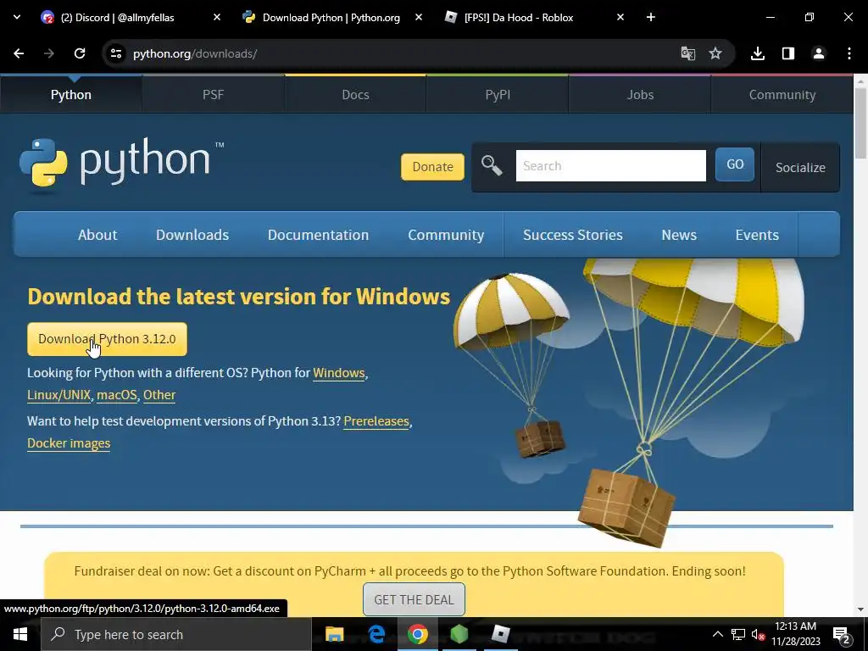Image resolution: width=868 pixels, height=651 pixels.
Task: Click the muted volume tray icon
Action: [x=758, y=634]
